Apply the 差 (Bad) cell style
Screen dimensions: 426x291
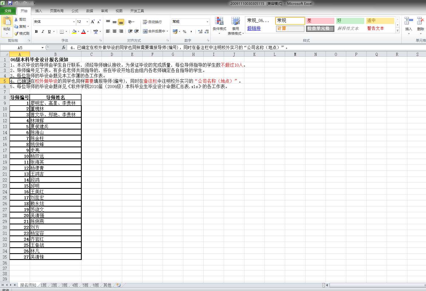tap(320, 21)
